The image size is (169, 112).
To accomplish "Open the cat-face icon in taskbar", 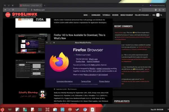I will [10, 109].
